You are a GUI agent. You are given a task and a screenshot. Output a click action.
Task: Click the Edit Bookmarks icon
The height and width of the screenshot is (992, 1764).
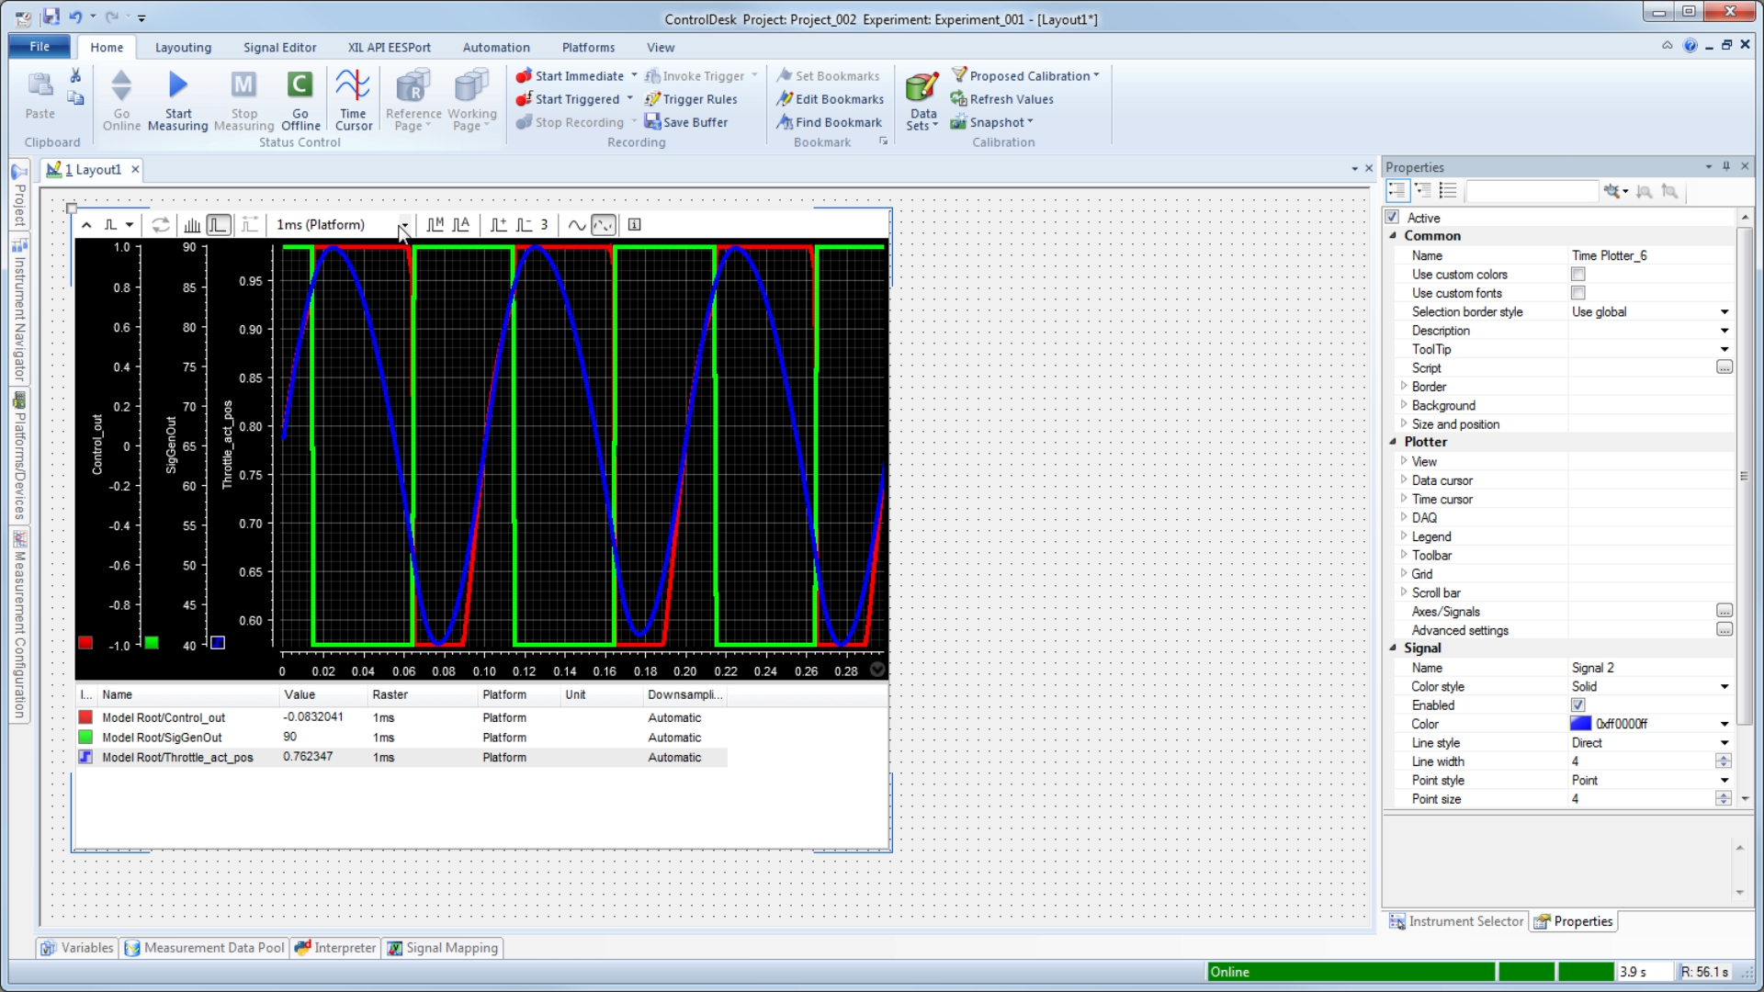785,99
